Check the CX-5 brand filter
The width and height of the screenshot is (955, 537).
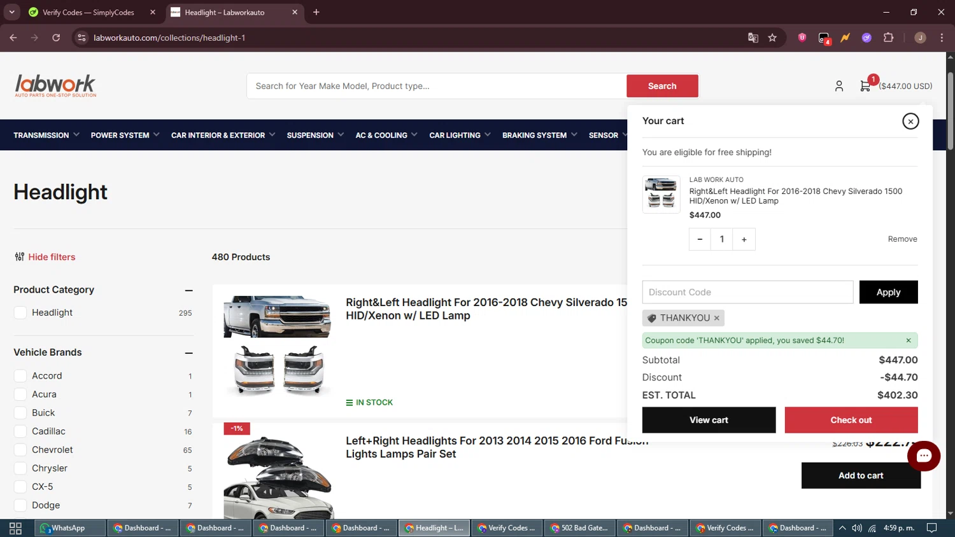click(x=20, y=487)
